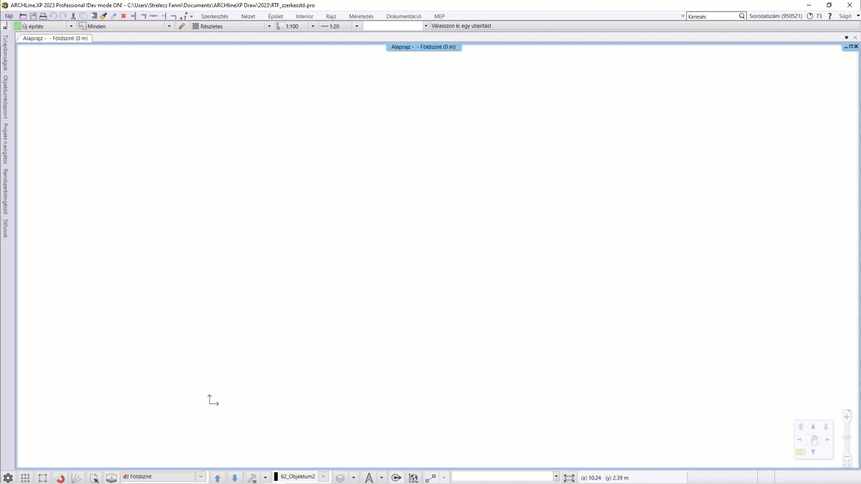Select the Alaprajz - Földszint document tab
This screenshot has height=484, width=861.
click(x=55, y=38)
